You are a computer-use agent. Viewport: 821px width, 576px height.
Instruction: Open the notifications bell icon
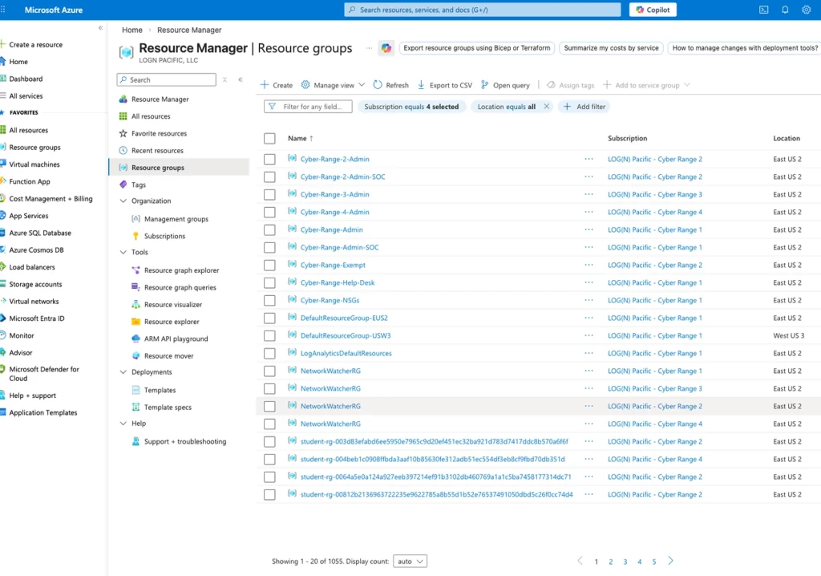pos(785,10)
